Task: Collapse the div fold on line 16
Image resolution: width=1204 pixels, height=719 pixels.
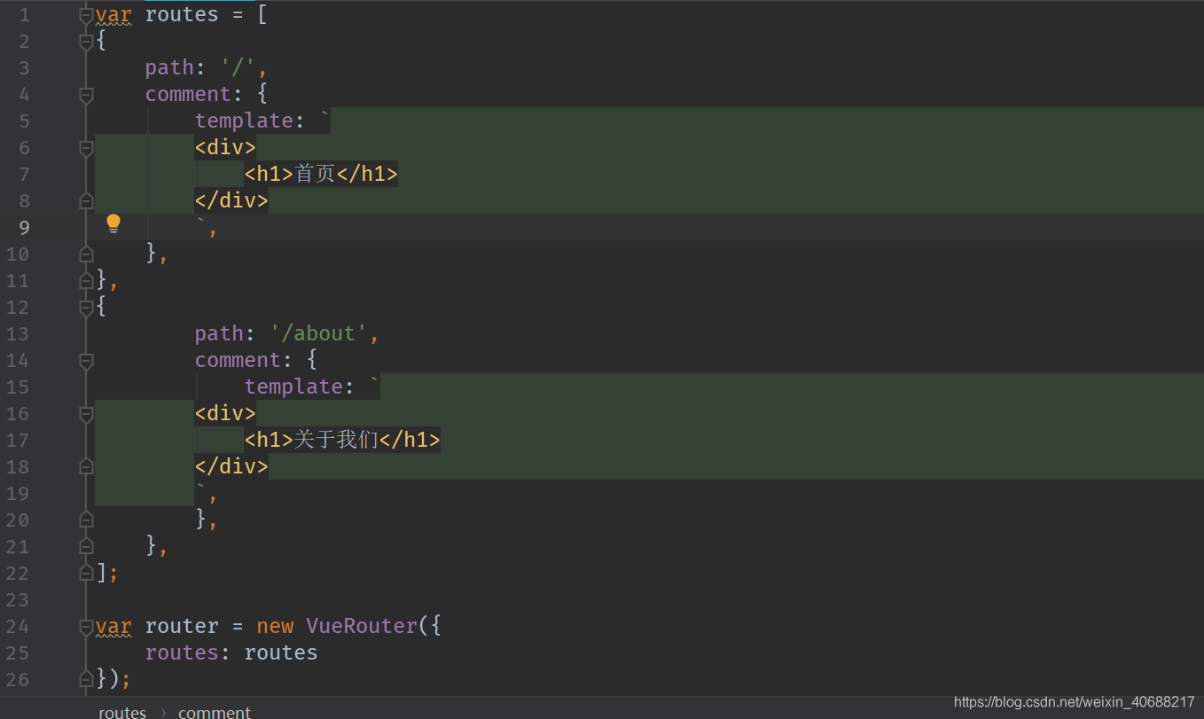Action: [86, 414]
